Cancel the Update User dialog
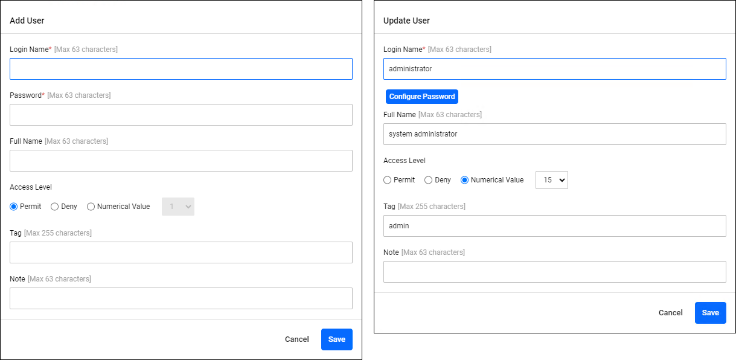 pos(670,313)
